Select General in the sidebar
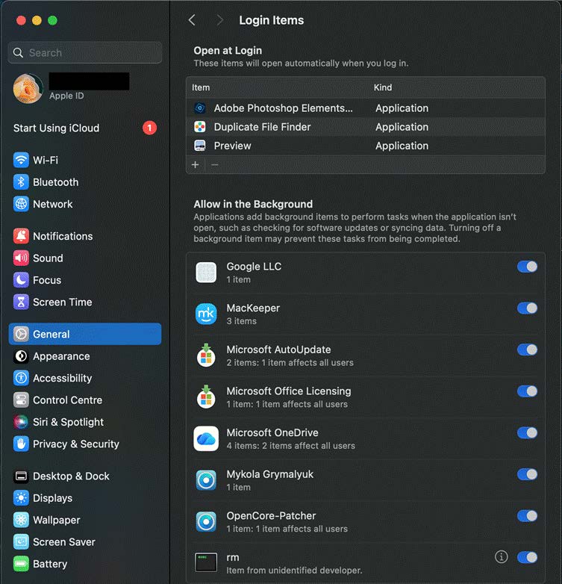This screenshot has height=584, width=562. pyautogui.click(x=85, y=334)
